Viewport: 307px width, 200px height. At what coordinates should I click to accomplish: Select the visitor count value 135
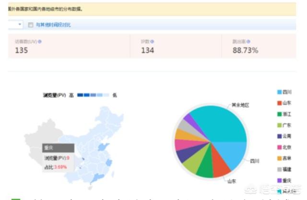pyautogui.click(x=22, y=50)
